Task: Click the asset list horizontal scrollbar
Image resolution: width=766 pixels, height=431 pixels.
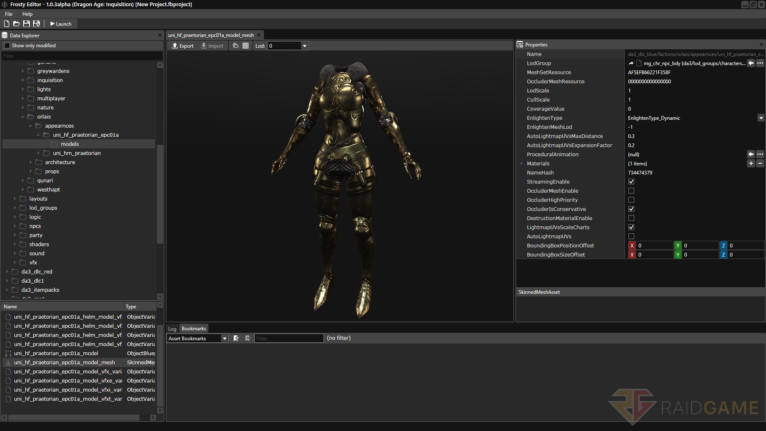Action: tap(74, 417)
